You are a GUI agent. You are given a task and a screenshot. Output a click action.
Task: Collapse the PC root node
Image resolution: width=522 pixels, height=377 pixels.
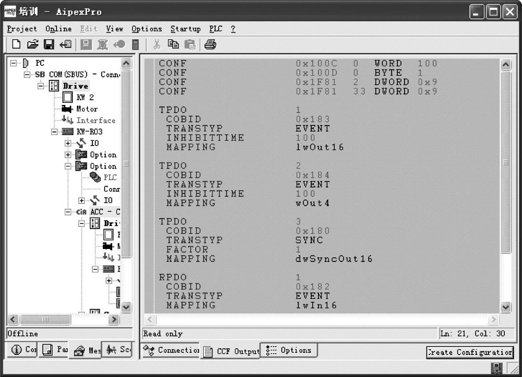pos(13,63)
